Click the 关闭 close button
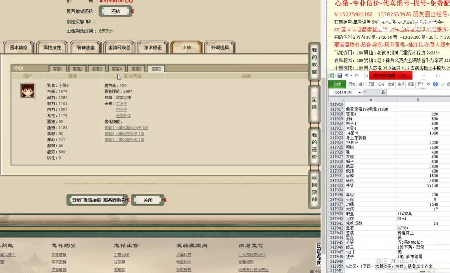Viewport: 450px width, 273px height. pyautogui.click(x=148, y=199)
